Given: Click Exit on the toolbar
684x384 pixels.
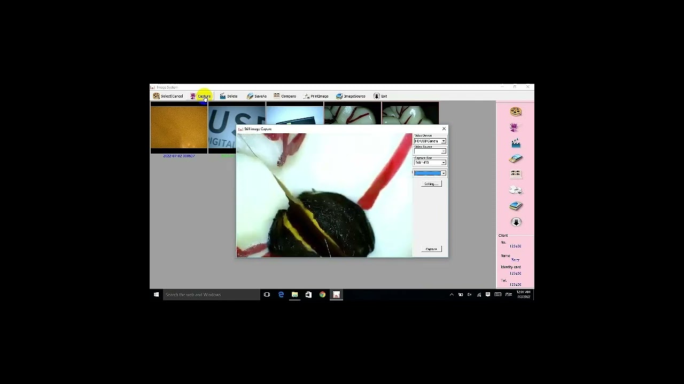Looking at the screenshot, I should (x=380, y=96).
